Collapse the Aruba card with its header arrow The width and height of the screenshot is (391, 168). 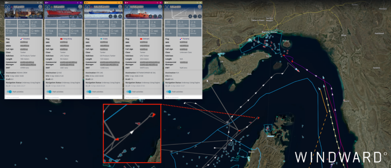point(118,3)
